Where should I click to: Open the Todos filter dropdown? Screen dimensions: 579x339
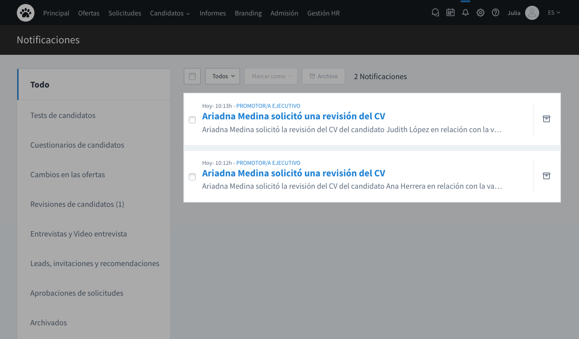point(222,76)
